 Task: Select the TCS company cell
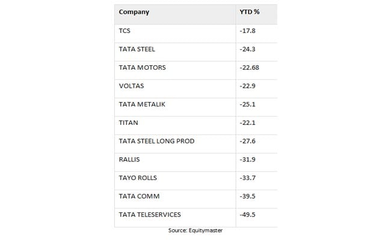click(126, 30)
